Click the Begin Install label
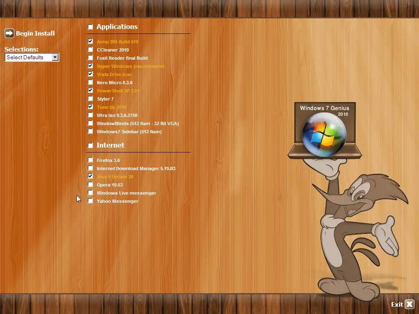 pos(35,34)
